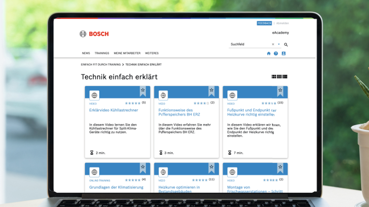Open the NEWS menu
The width and height of the screenshot is (369, 207).
86,53
